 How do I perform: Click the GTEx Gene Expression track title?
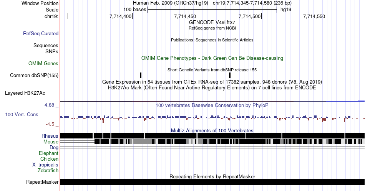[x=212, y=82]
